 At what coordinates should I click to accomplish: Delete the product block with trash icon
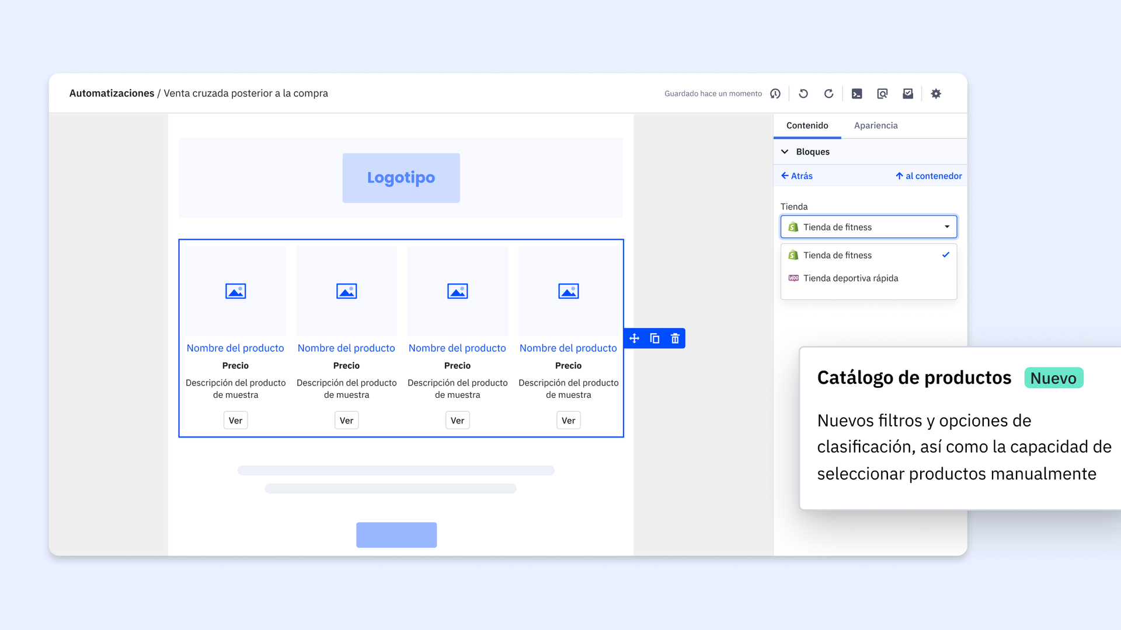(x=675, y=338)
